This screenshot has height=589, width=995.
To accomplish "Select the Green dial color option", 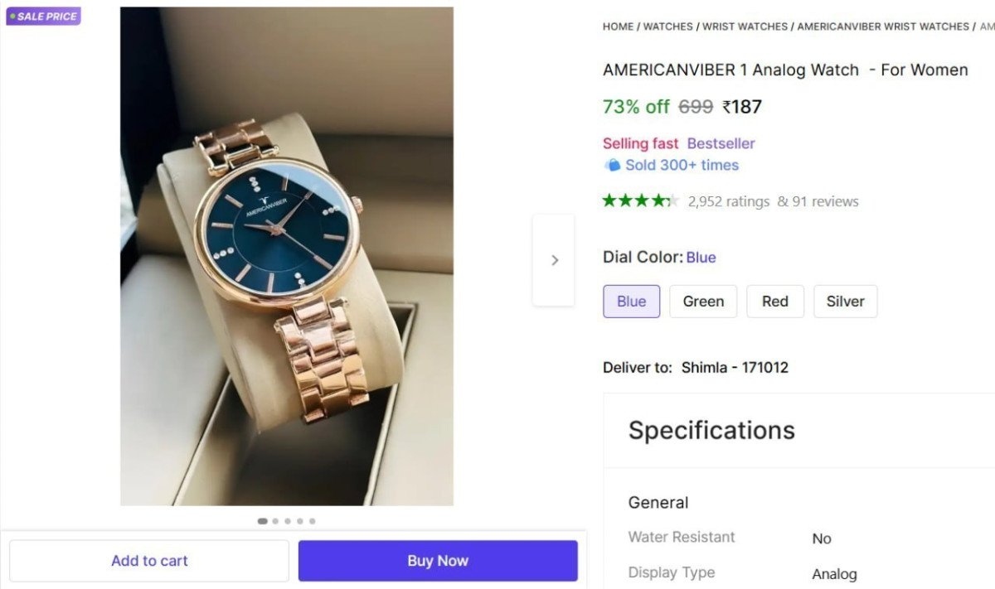I will click(702, 301).
